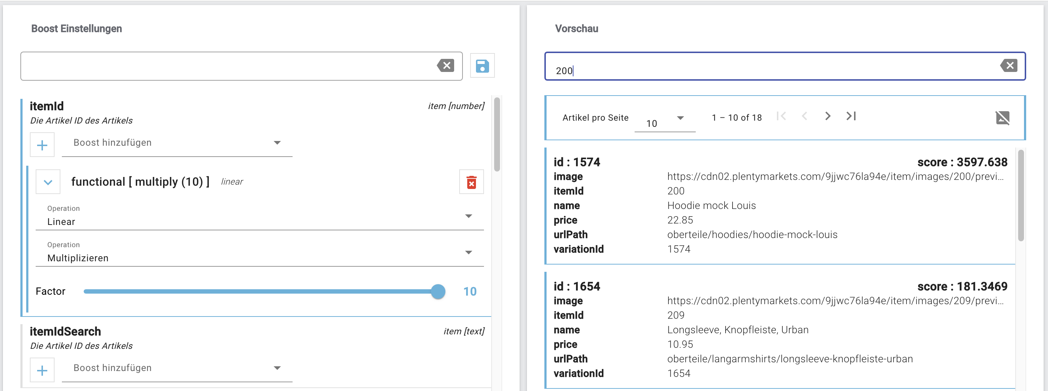Click the score 181.3469 text
The height and width of the screenshot is (391, 1048).
962,287
